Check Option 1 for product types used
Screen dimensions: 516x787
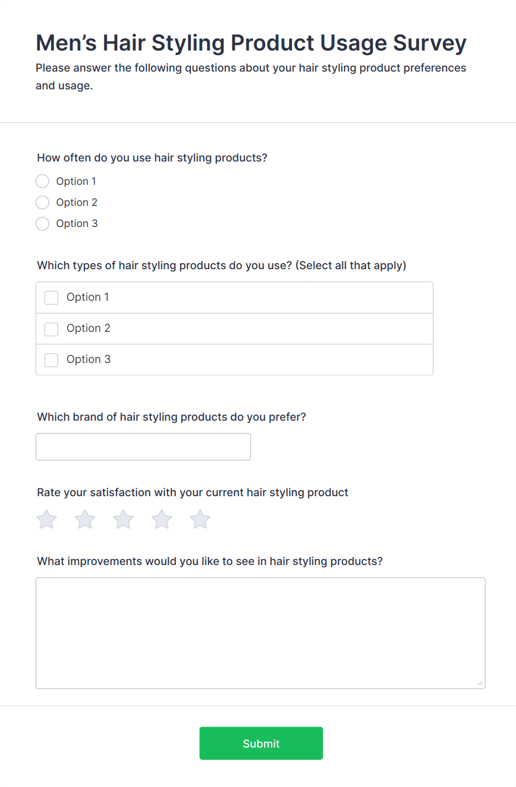point(52,298)
